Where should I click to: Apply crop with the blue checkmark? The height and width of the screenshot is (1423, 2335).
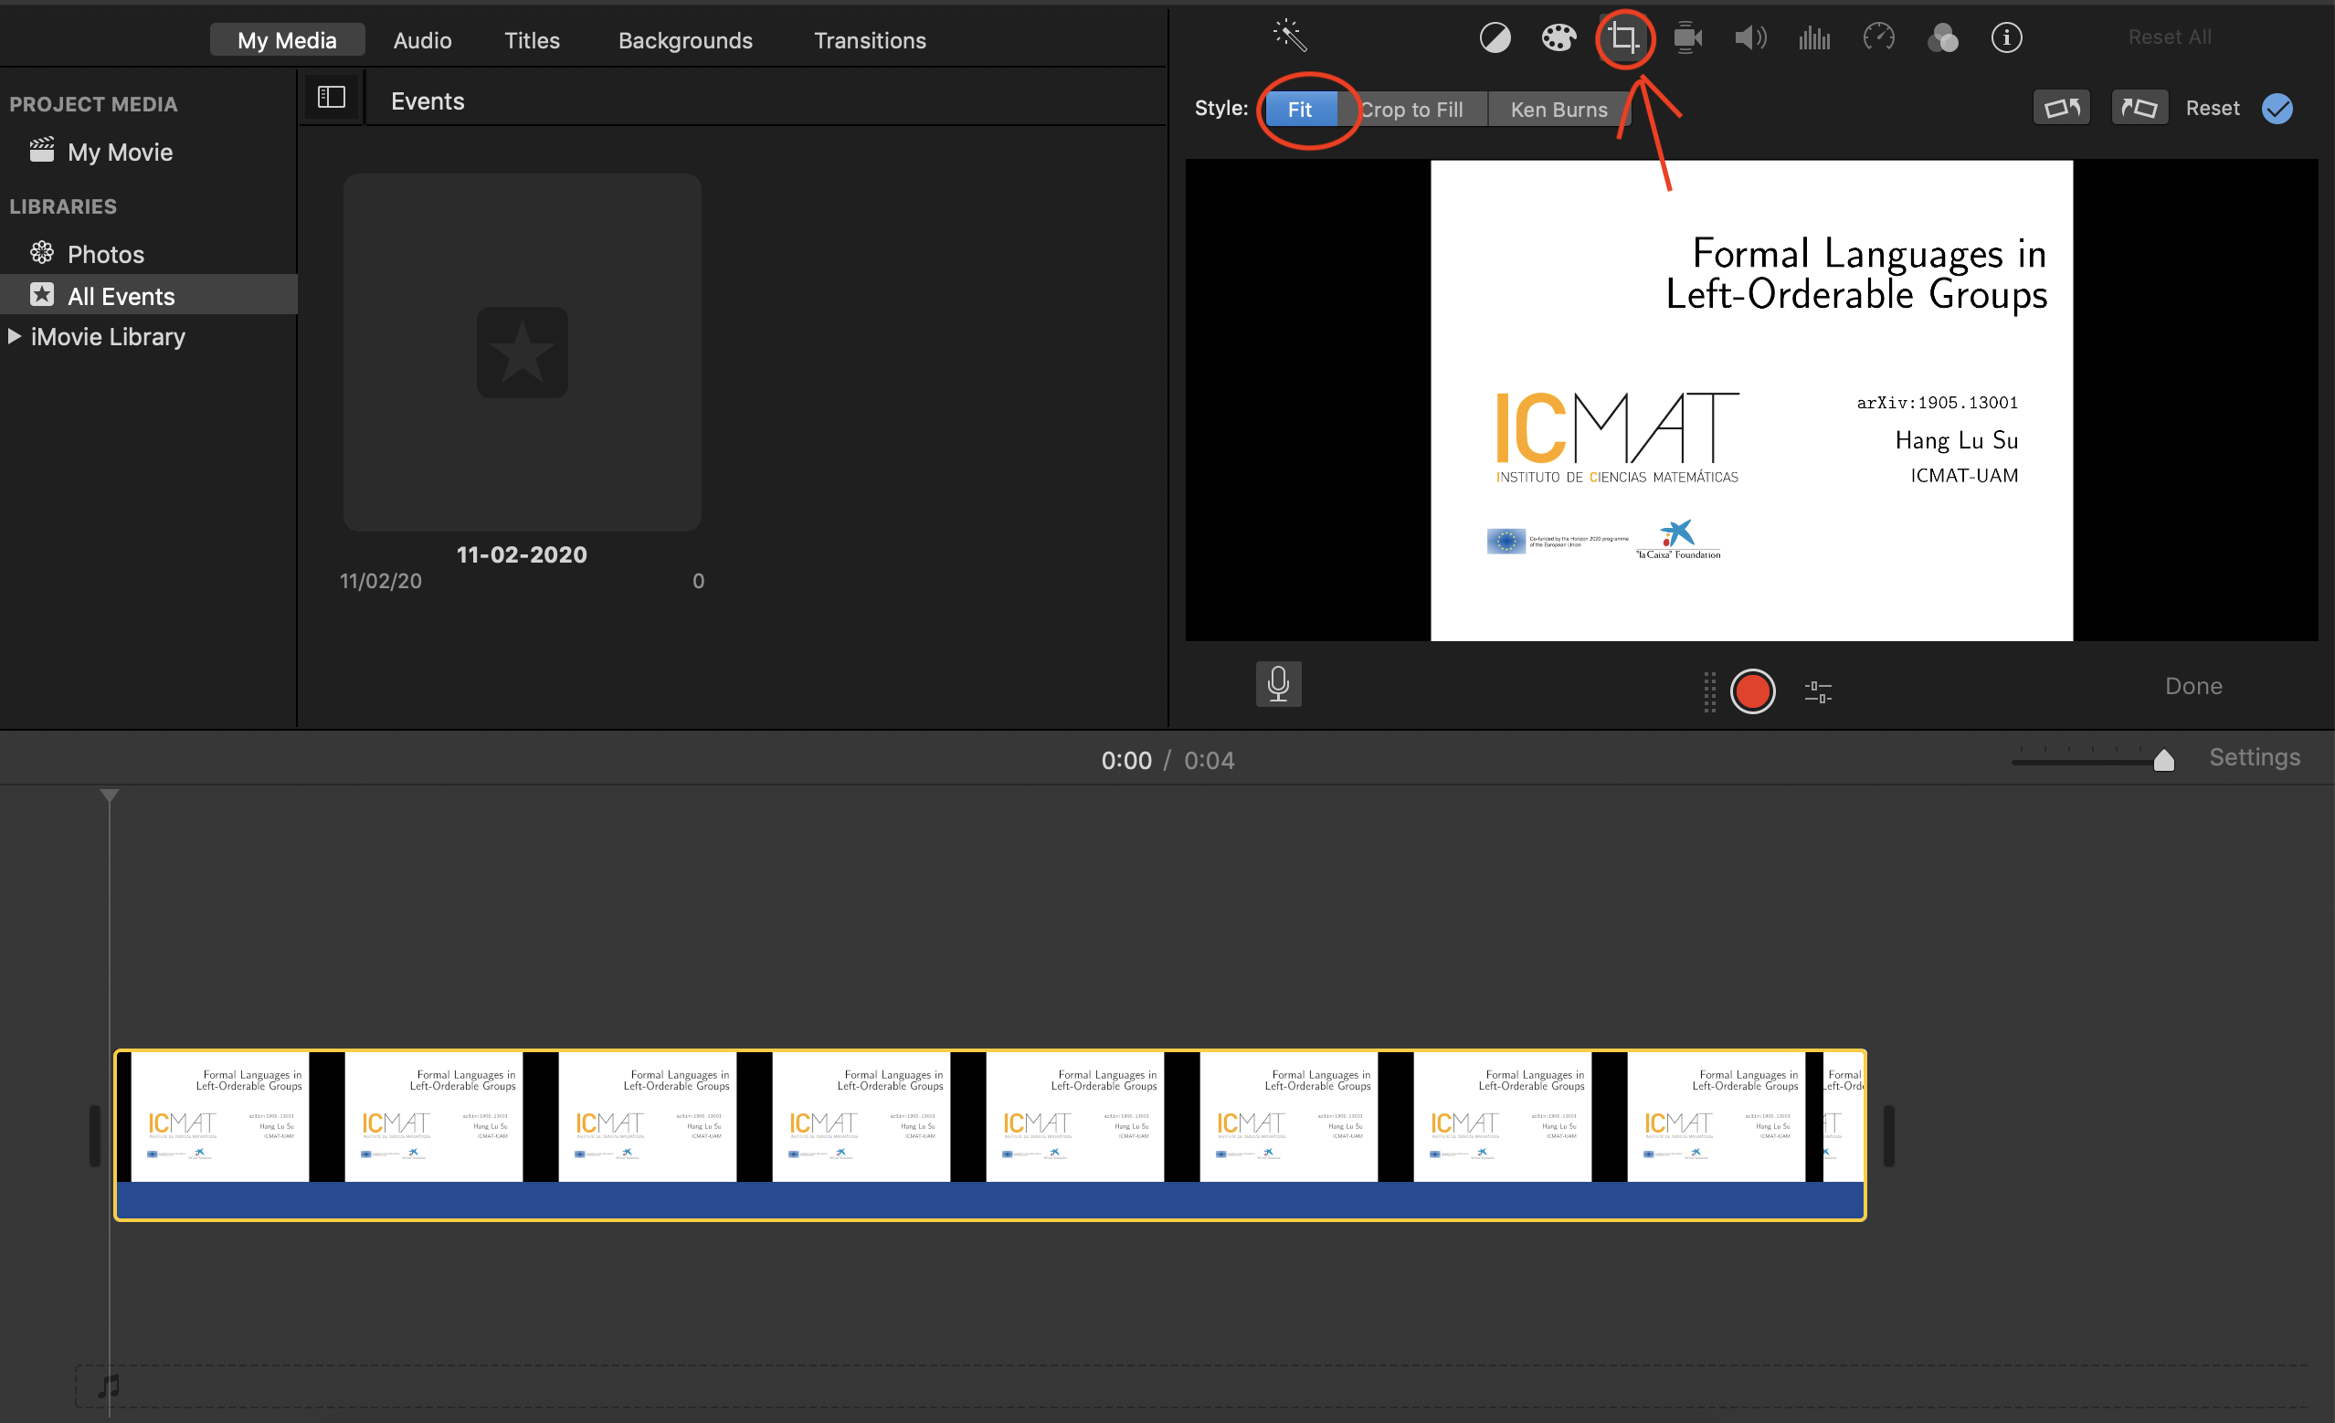point(2277,108)
